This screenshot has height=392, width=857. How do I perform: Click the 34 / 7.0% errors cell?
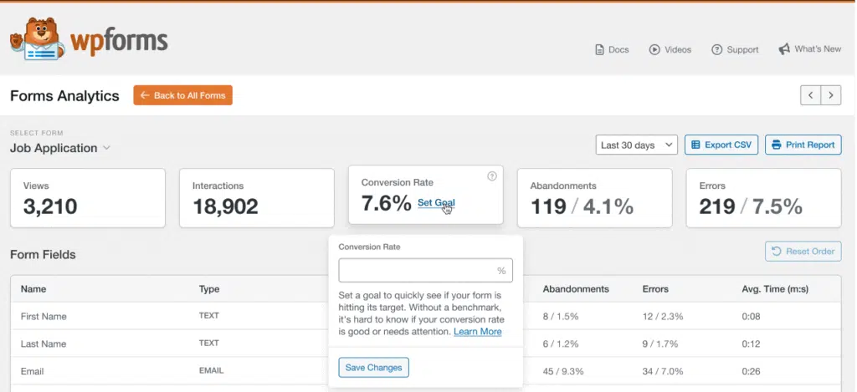tap(663, 371)
